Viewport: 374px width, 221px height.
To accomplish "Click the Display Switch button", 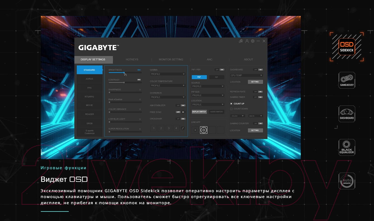I will click(199, 112).
